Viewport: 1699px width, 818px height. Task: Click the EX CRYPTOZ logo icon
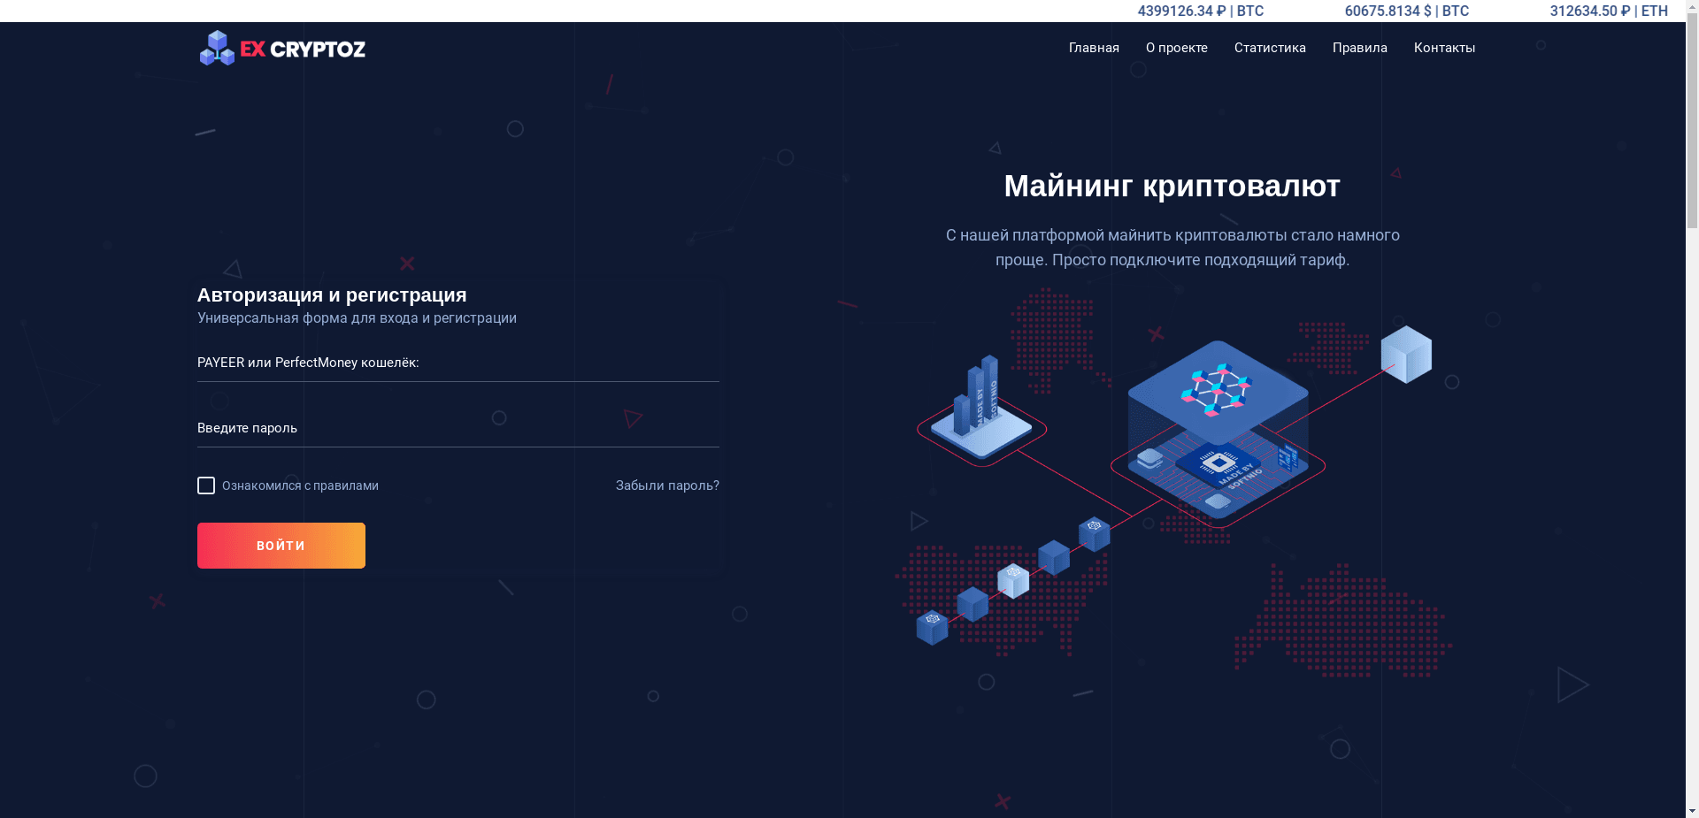point(216,48)
